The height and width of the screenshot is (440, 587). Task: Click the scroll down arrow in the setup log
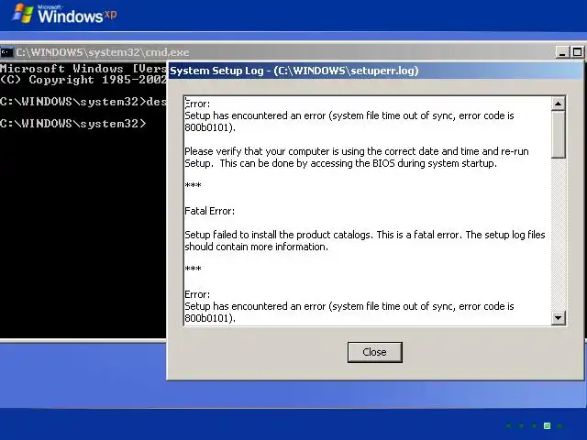tap(558, 318)
